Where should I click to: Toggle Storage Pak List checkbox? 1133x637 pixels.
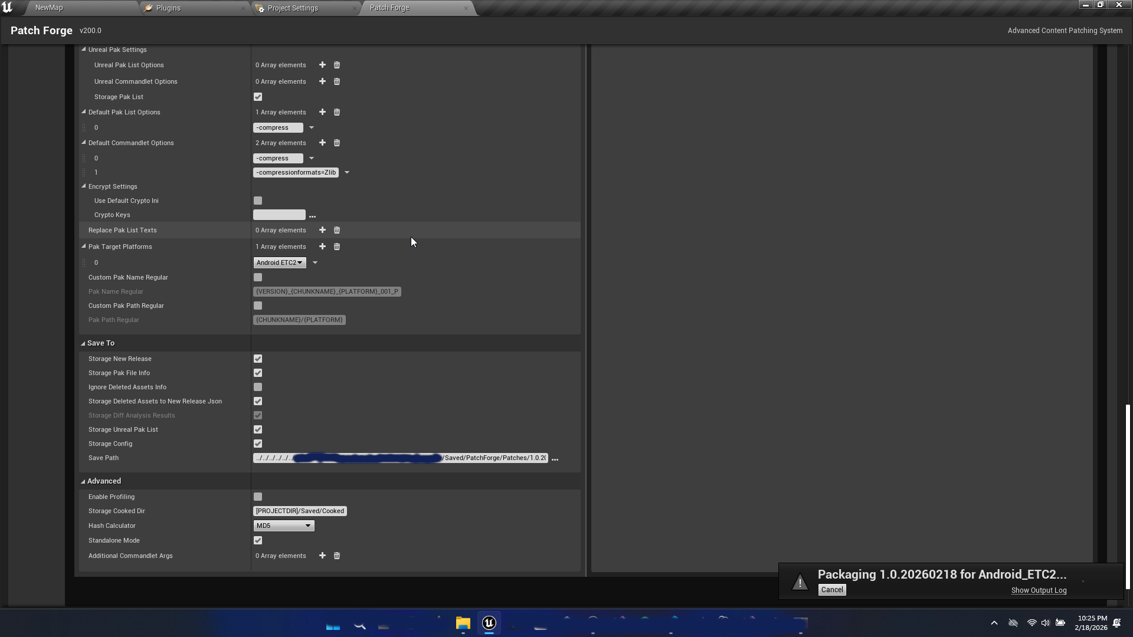pos(258,97)
